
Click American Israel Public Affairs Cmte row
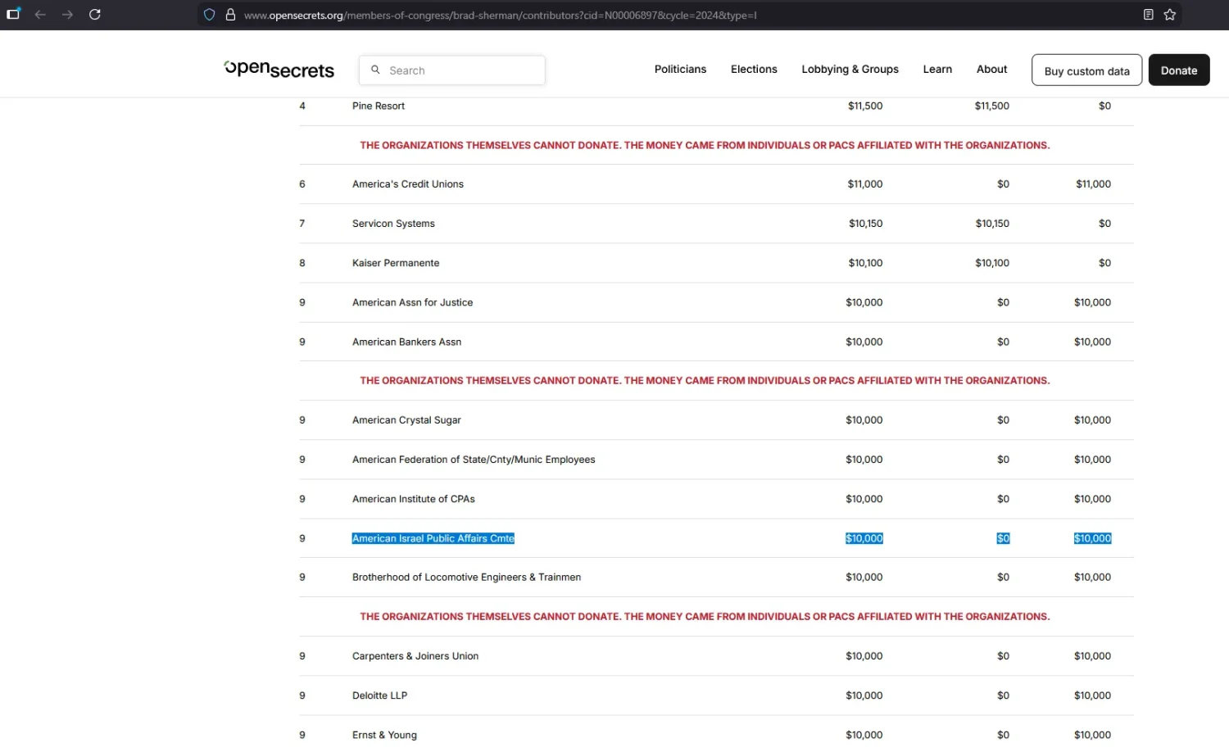tap(716, 538)
